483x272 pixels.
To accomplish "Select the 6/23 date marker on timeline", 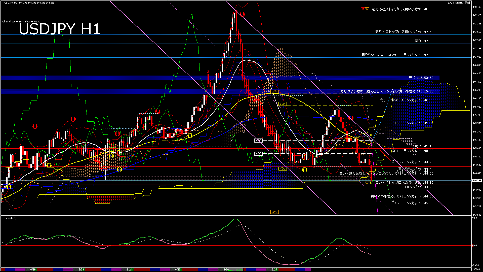I will [x=81, y=269].
